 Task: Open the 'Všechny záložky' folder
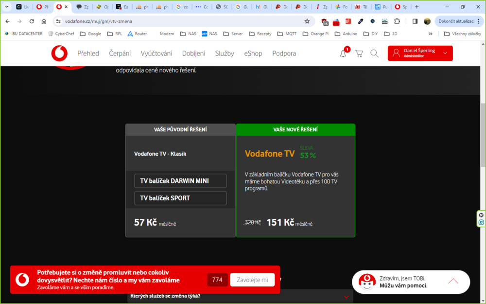[463, 34]
